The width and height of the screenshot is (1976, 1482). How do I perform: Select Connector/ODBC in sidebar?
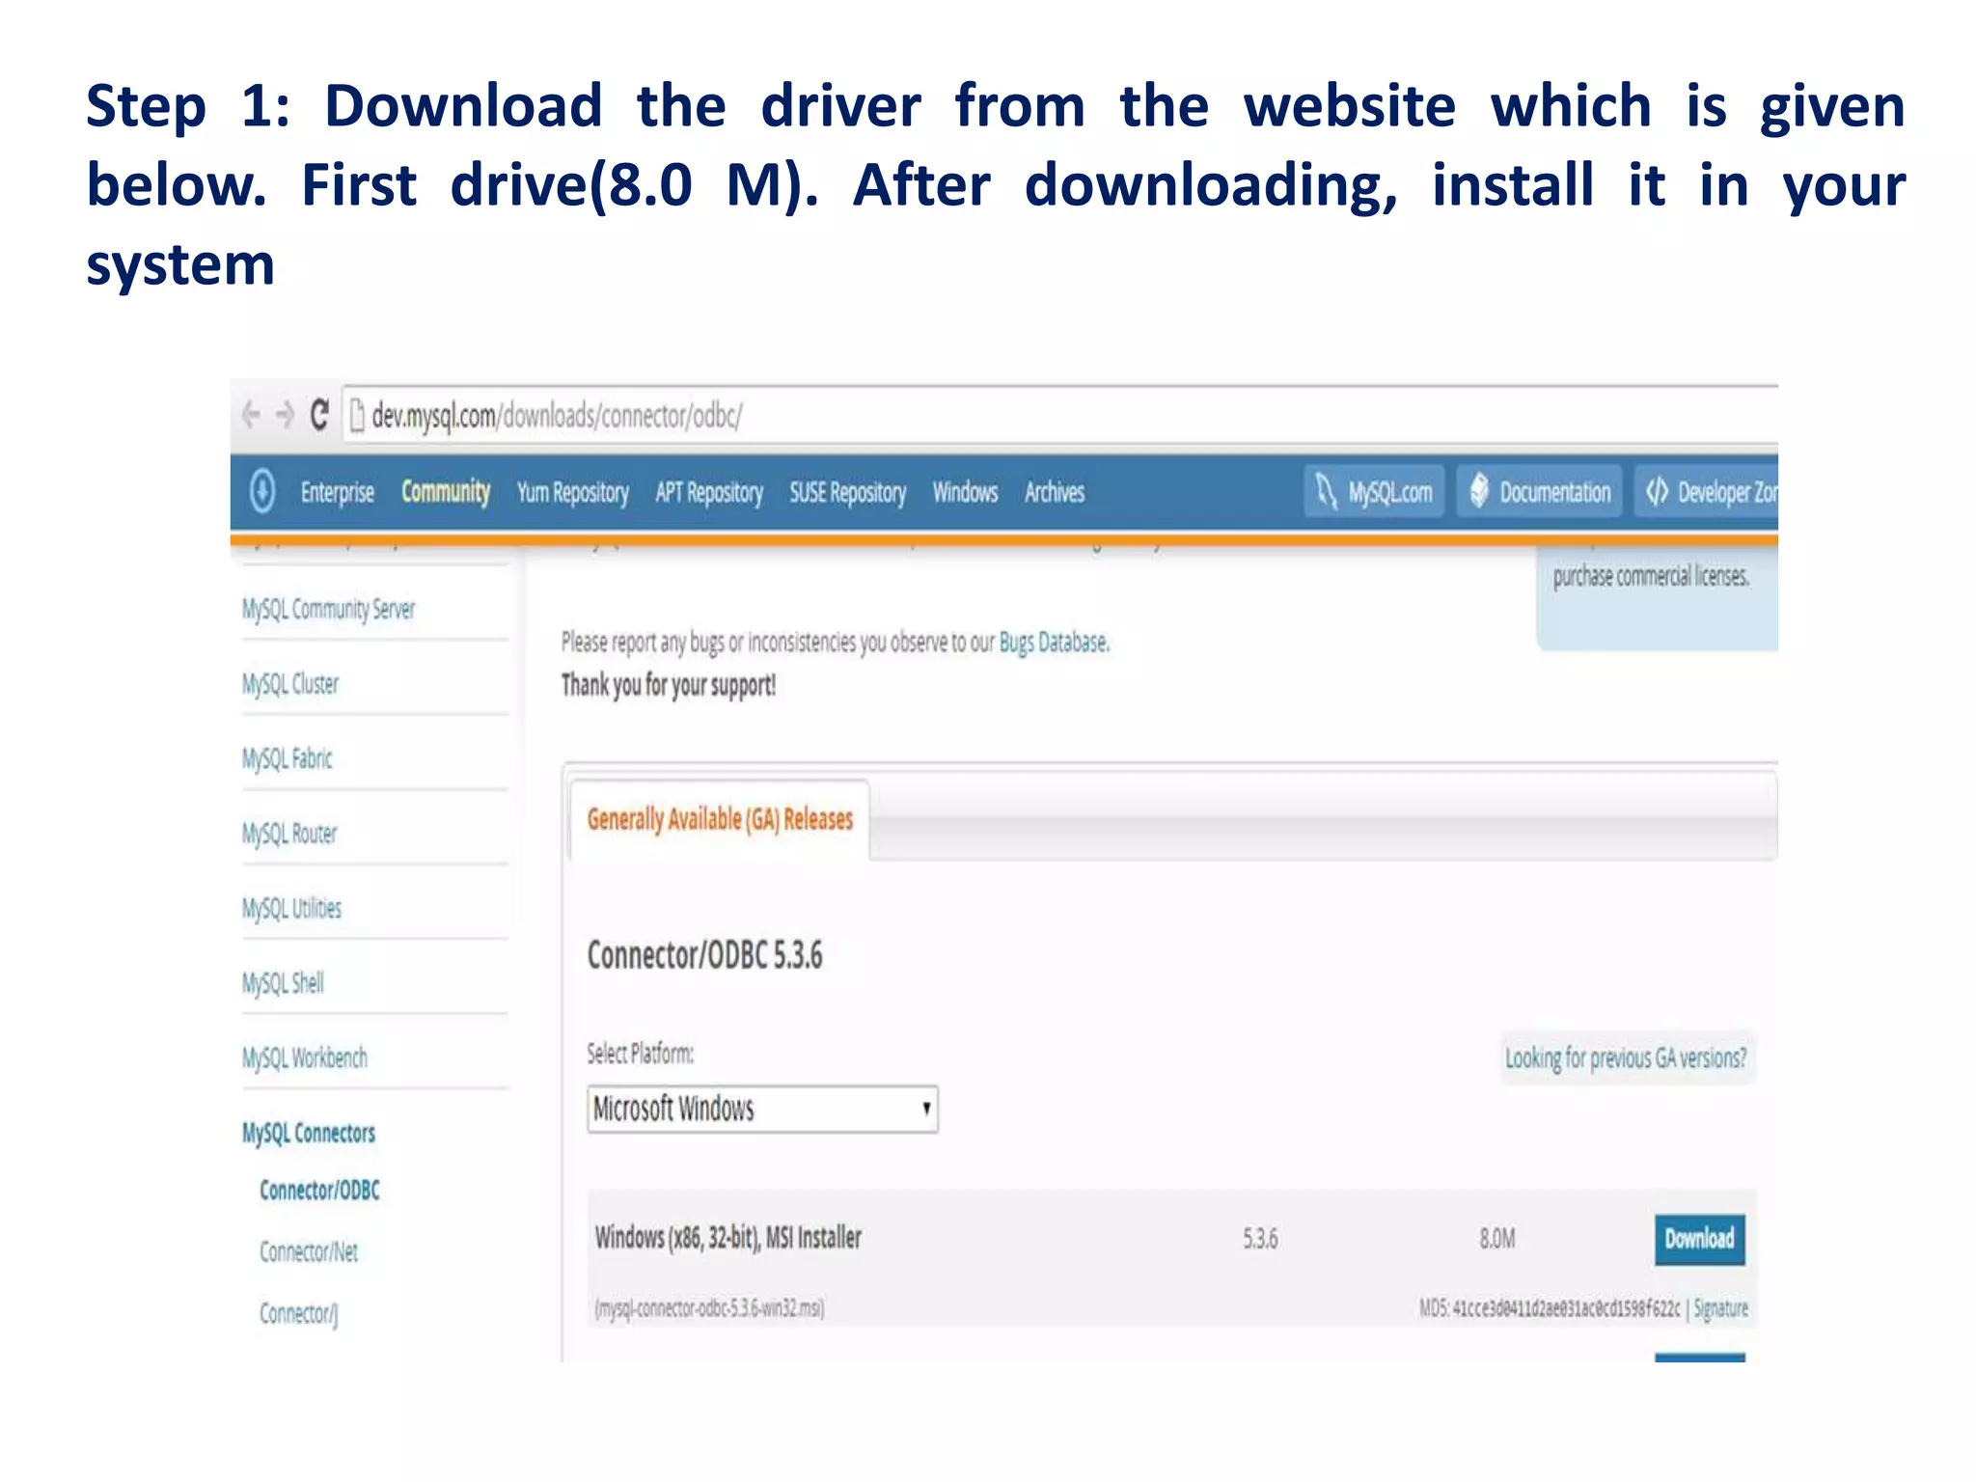(x=319, y=1190)
